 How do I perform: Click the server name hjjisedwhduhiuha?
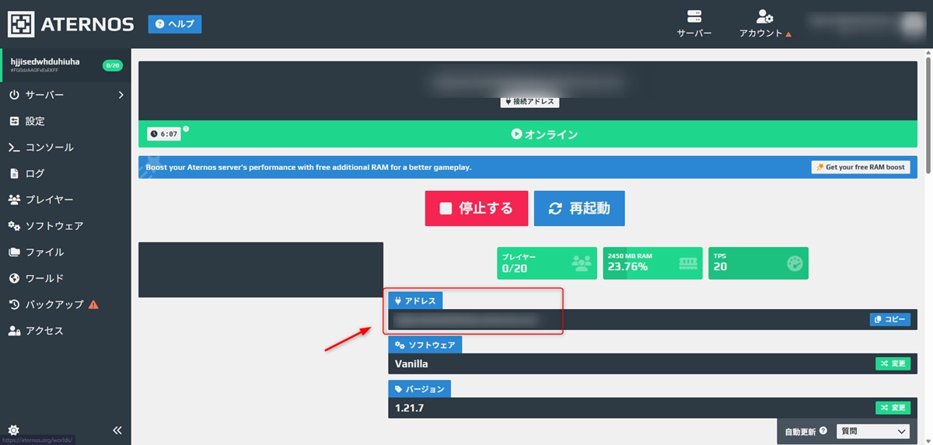click(x=45, y=61)
